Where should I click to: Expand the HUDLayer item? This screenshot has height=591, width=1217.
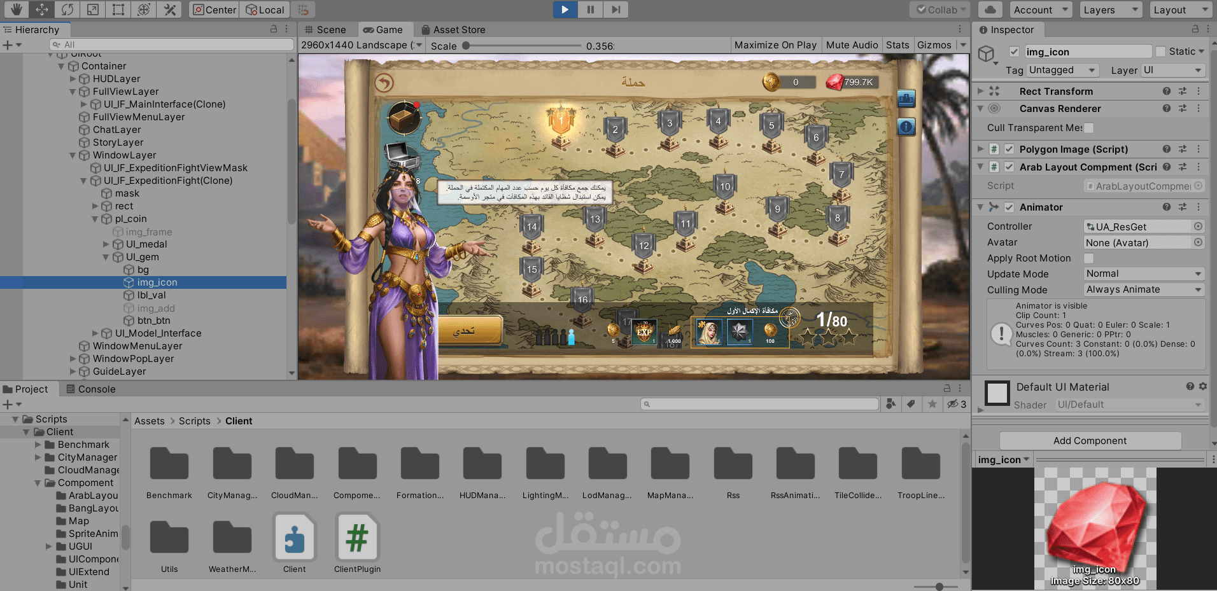[x=73, y=79]
